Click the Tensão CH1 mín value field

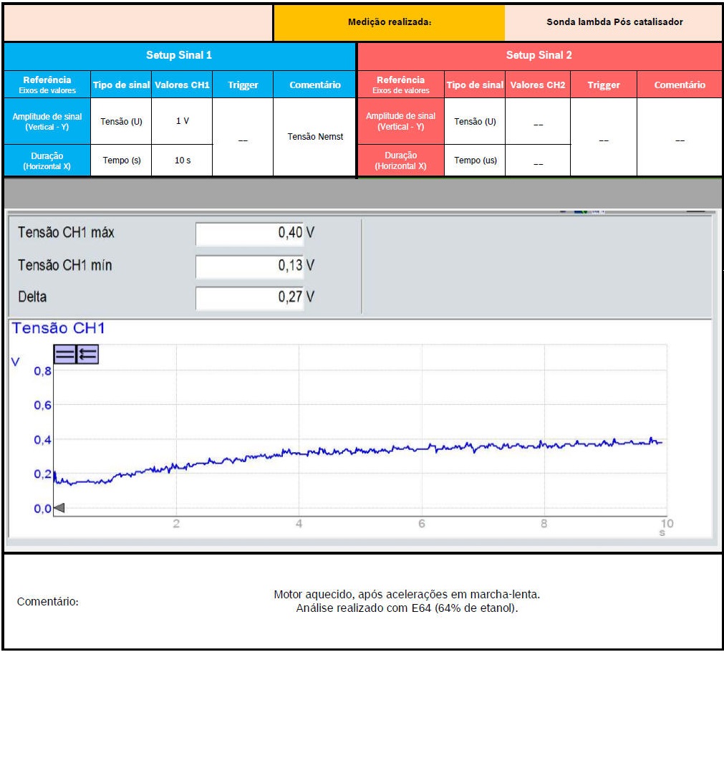click(255, 266)
